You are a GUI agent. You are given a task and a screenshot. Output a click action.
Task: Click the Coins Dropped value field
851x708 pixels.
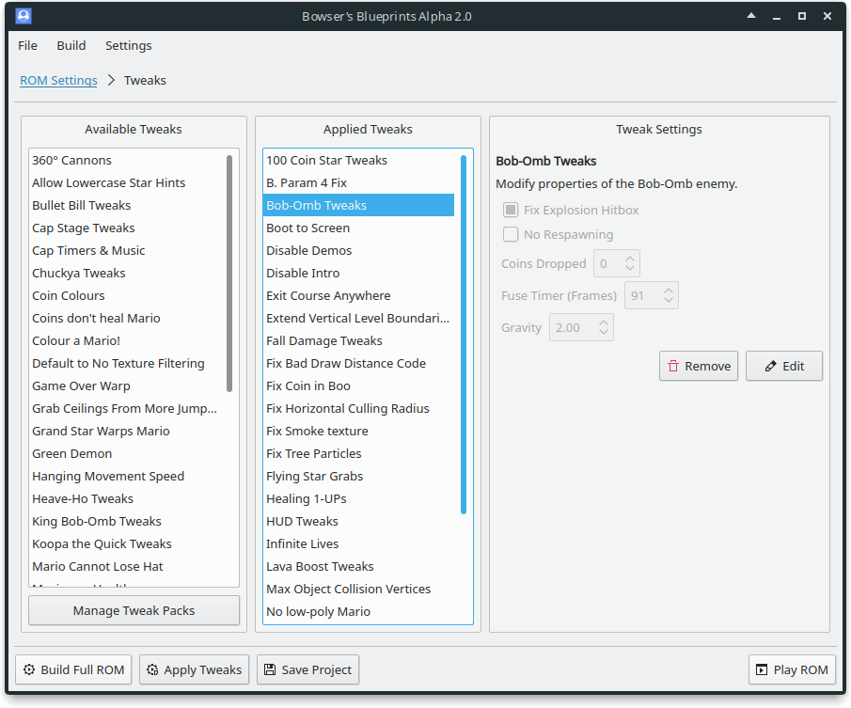click(617, 263)
